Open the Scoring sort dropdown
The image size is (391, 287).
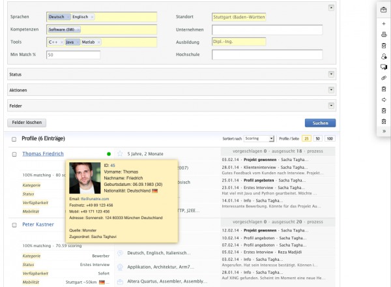(258, 139)
